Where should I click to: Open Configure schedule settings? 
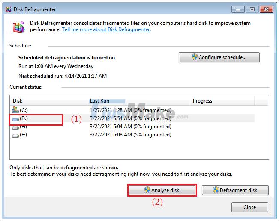pyautogui.click(x=219, y=57)
